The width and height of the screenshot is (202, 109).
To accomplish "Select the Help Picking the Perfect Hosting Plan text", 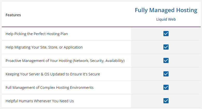I will (x=37, y=34).
